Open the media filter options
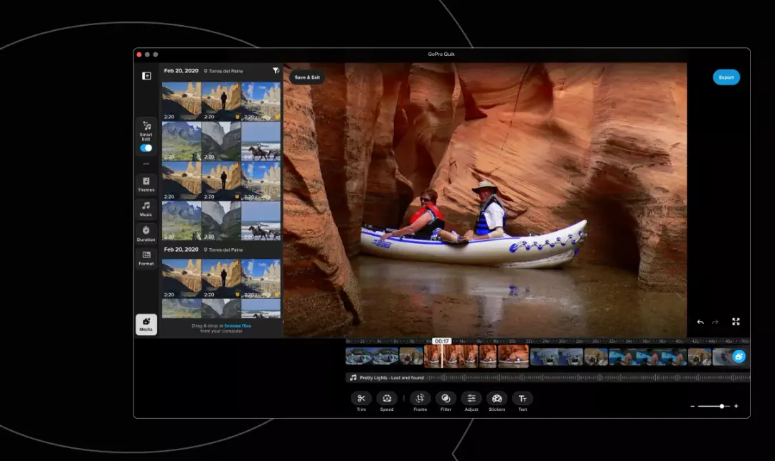This screenshot has width=775, height=461. point(276,70)
